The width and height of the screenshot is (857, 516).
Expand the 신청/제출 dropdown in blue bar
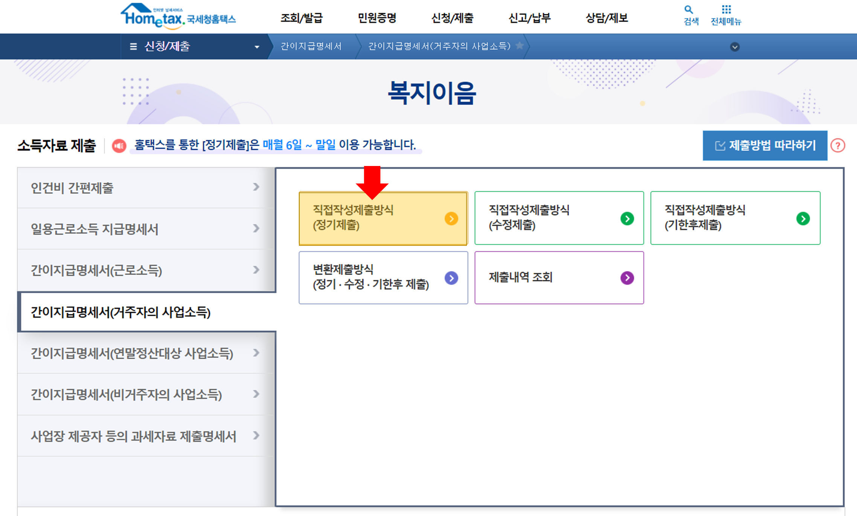(x=257, y=47)
